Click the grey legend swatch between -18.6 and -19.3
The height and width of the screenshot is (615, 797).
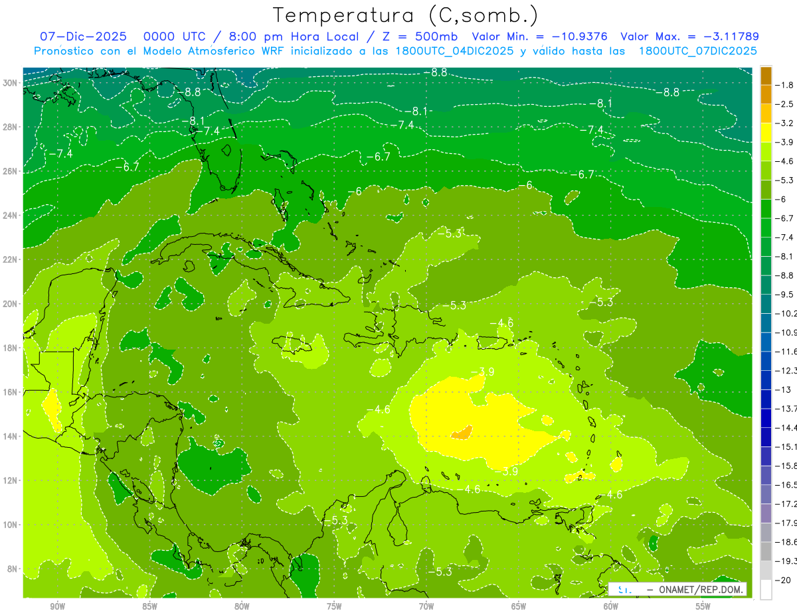coord(766,551)
